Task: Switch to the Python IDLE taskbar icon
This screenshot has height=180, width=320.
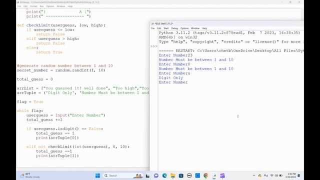Action: (x=214, y=175)
